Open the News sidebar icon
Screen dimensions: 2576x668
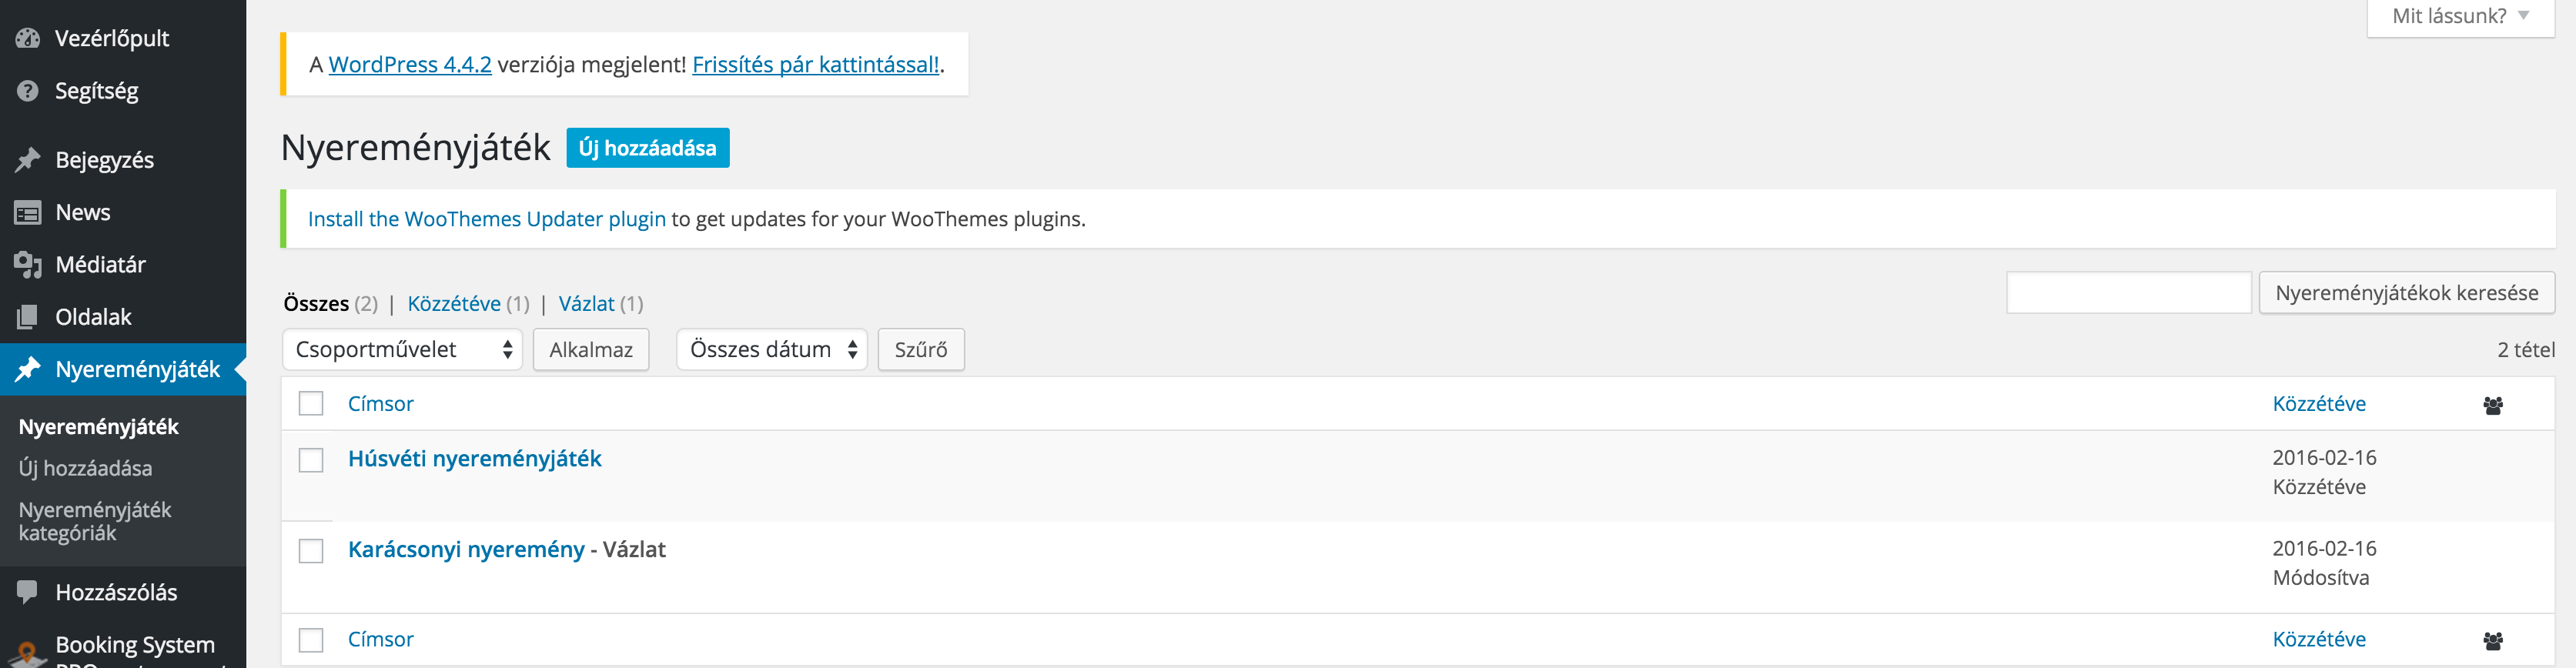28,213
